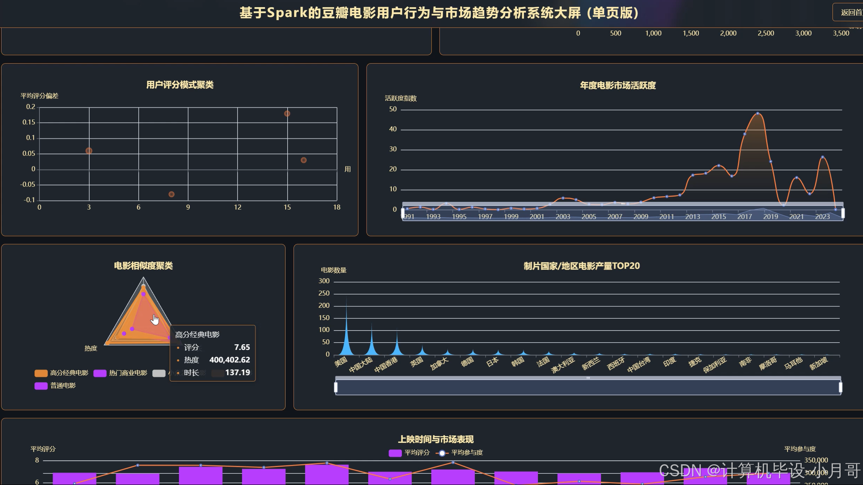Select the highest scatter point near x=15
Screen dimensions: 863x485
coord(287,113)
